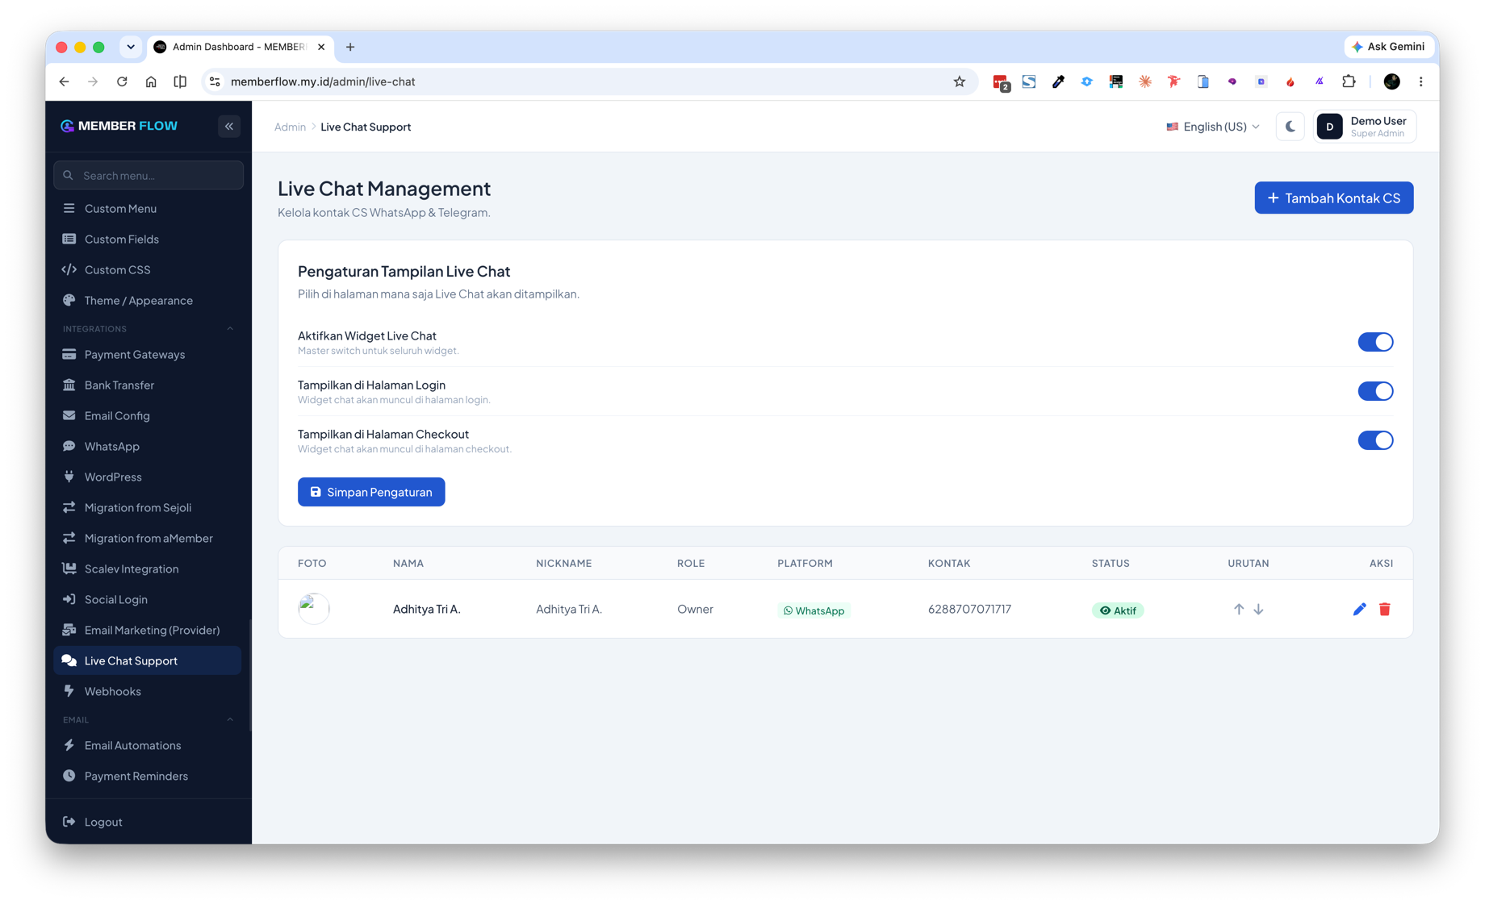1485x904 pixels.
Task: Go back with the browser back arrow
Action: coord(64,81)
